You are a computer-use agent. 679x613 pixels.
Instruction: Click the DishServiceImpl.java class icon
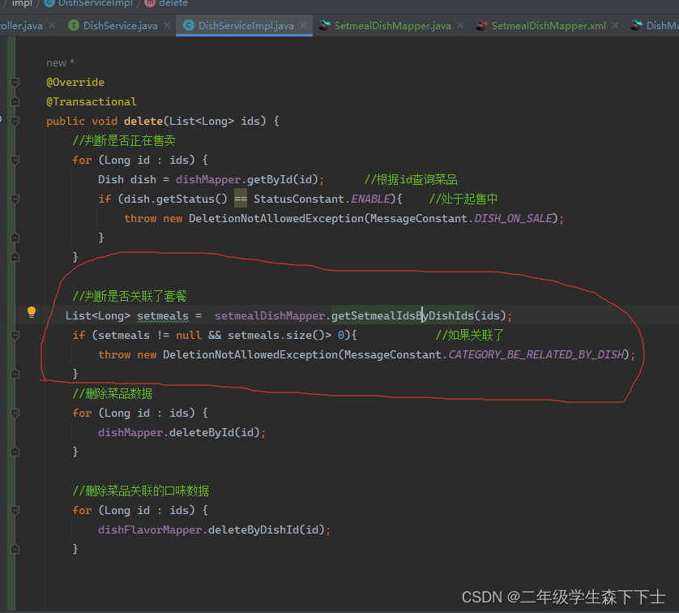pyautogui.click(x=188, y=26)
